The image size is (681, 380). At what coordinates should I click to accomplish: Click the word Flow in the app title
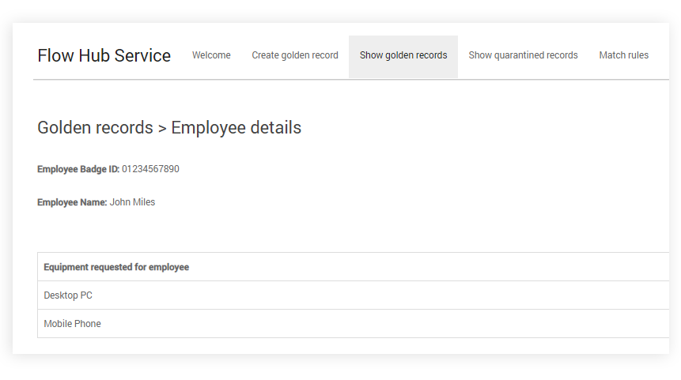pos(55,56)
